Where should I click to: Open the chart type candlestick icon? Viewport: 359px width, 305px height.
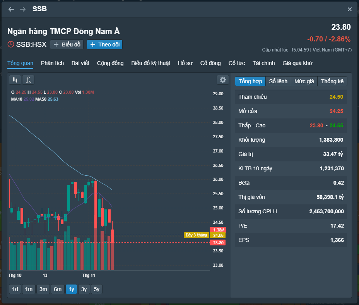tap(15, 80)
